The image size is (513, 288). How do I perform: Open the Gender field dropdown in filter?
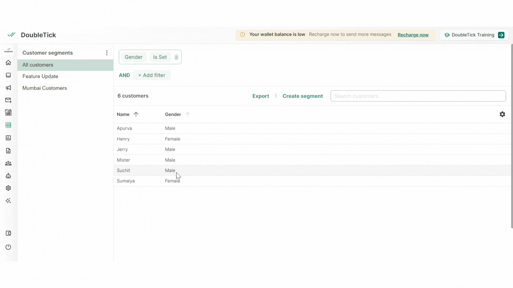click(134, 57)
